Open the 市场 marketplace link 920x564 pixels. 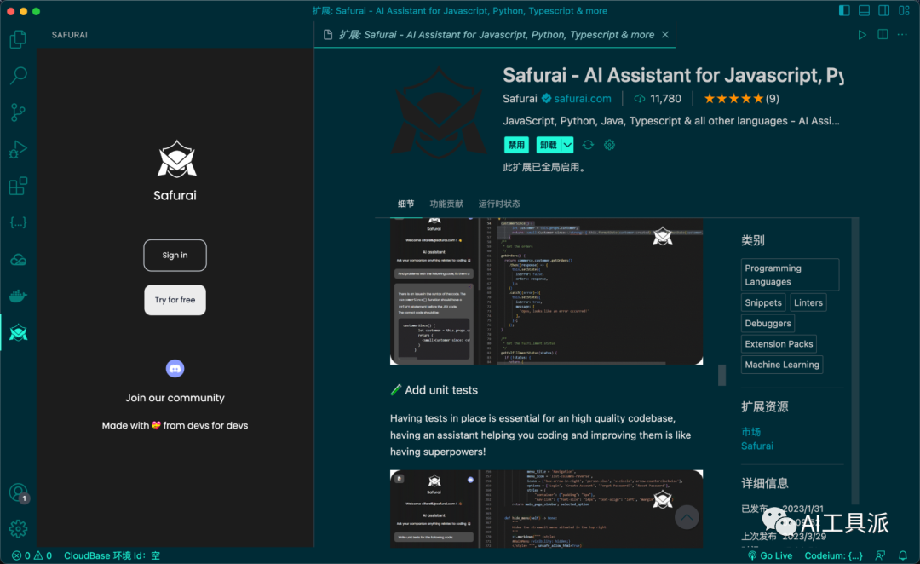click(x=751, y=431)
